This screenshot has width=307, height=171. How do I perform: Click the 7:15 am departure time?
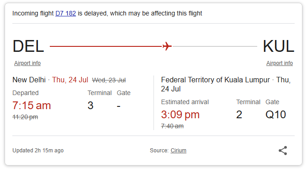(x=32, y=106)
